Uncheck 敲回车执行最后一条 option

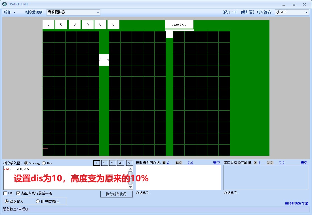click(x=18, y=193)
